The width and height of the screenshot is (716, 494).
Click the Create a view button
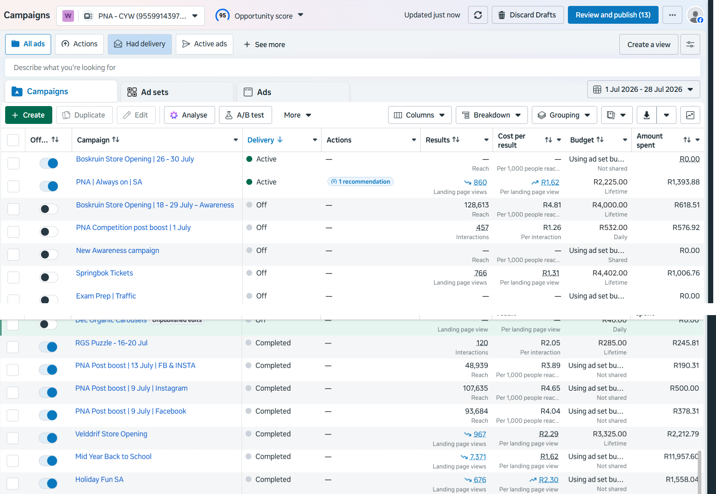coord(649,44)
